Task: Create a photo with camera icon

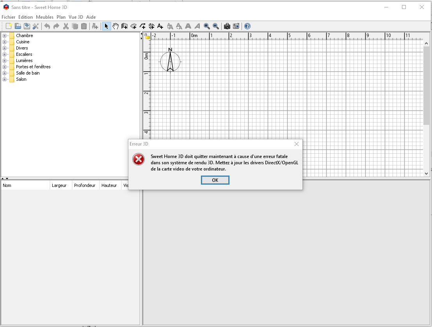Action: coord(227,26)
